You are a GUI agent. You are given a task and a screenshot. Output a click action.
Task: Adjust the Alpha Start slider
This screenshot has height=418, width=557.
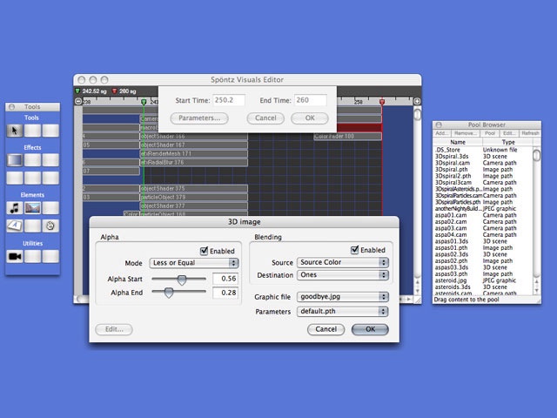(182, 279)
